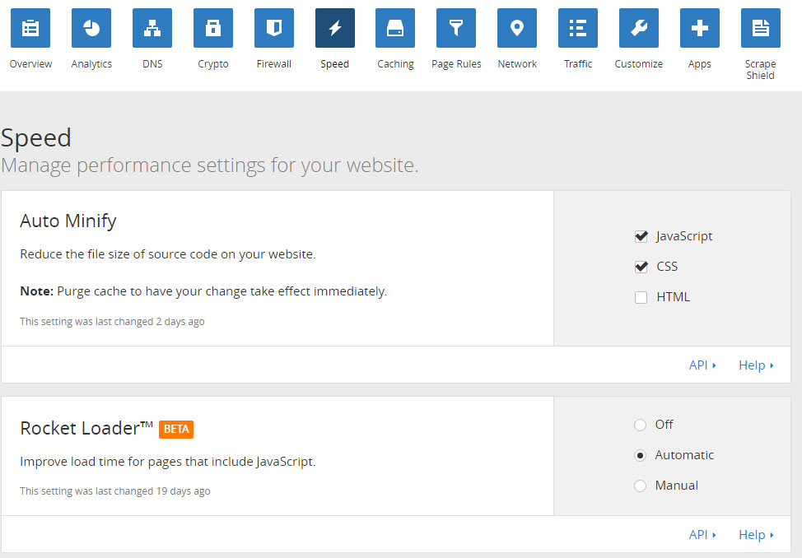This screenshot has width=802, height=558.
Task: Expand API details for Auto Minify
Action: point(702,365)
